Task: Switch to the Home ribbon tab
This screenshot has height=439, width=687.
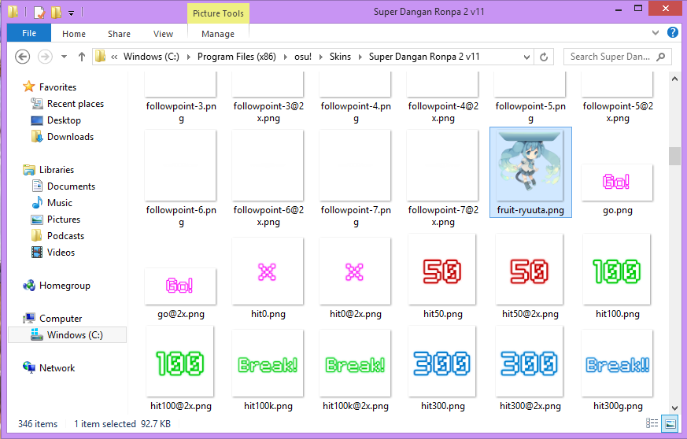Action: 74,34
